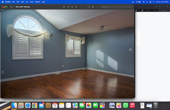Click the Preview search field
The image size is (170, 110).
[x=117, y=7]
